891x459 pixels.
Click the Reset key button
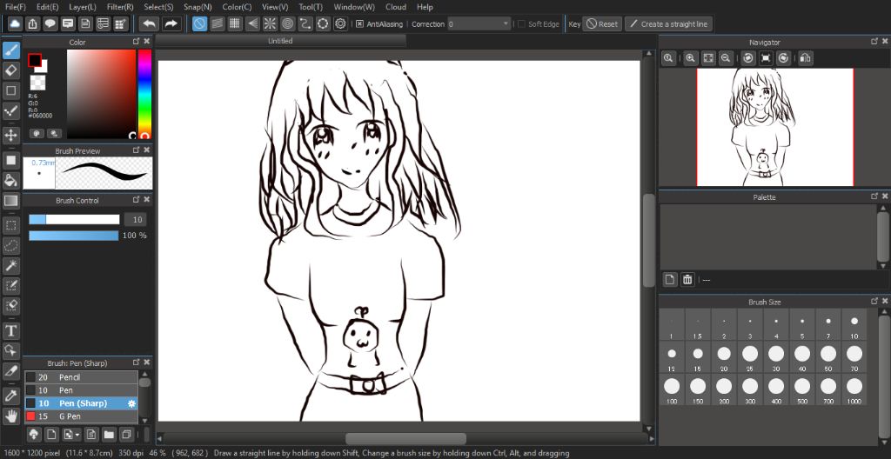tap(602, 23)
